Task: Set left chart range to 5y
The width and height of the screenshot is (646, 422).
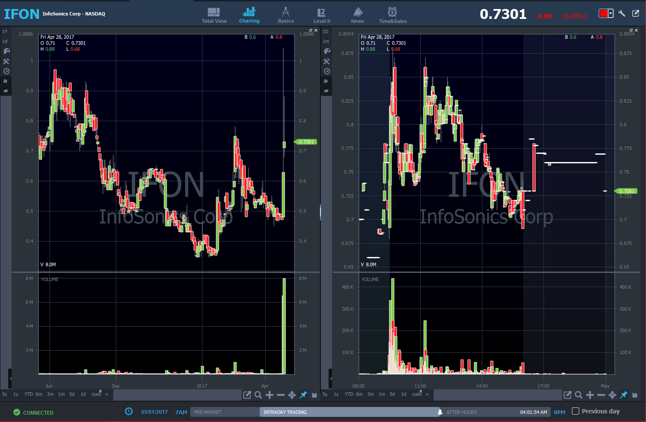Action: click(x=5, y=394)
